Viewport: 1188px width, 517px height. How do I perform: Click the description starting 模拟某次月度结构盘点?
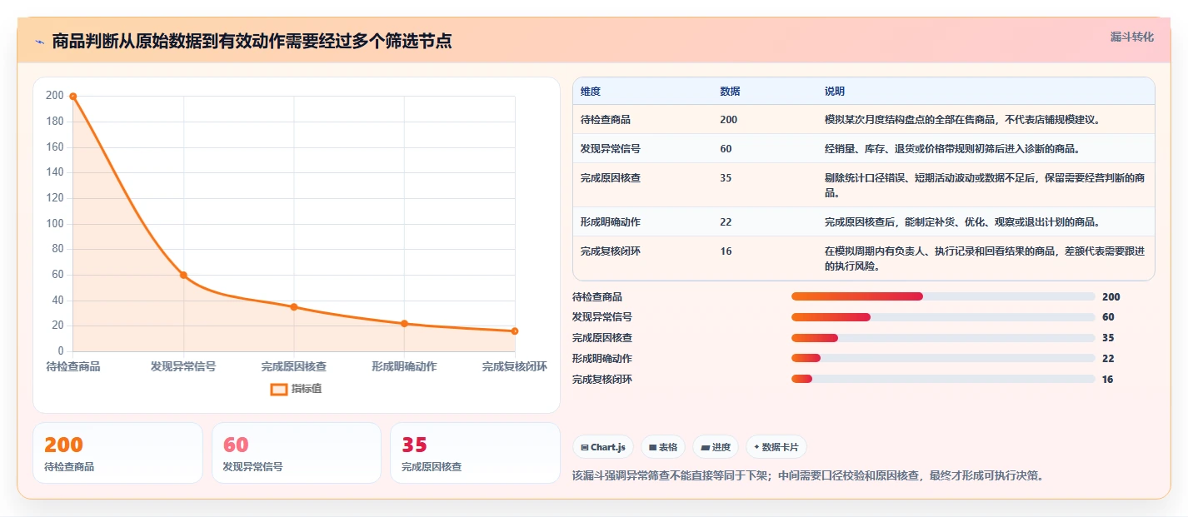(x=963, y=120)
